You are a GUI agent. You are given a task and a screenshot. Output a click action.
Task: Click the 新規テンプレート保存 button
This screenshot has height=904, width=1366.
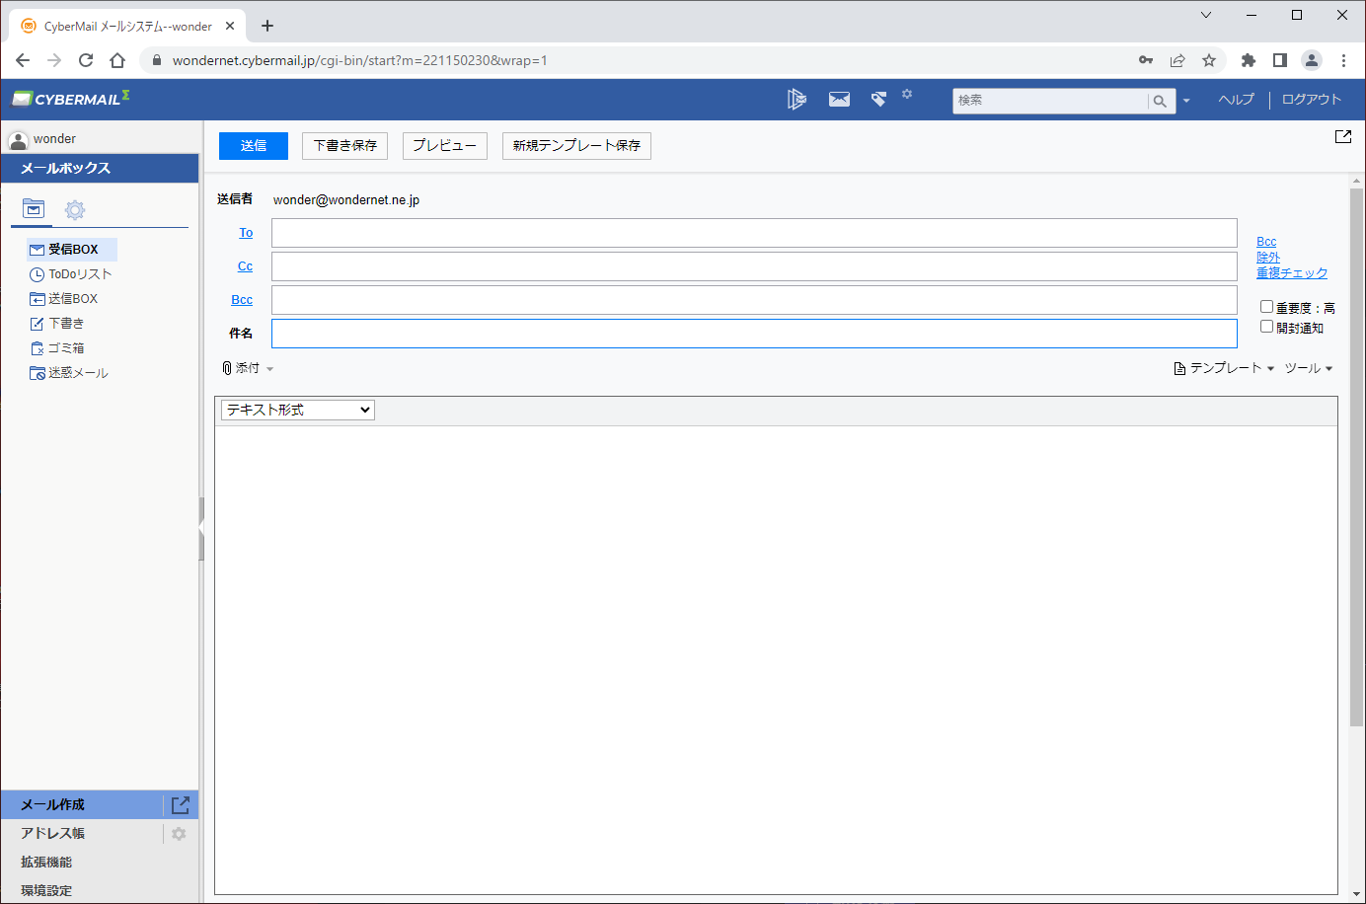(576, 146)
